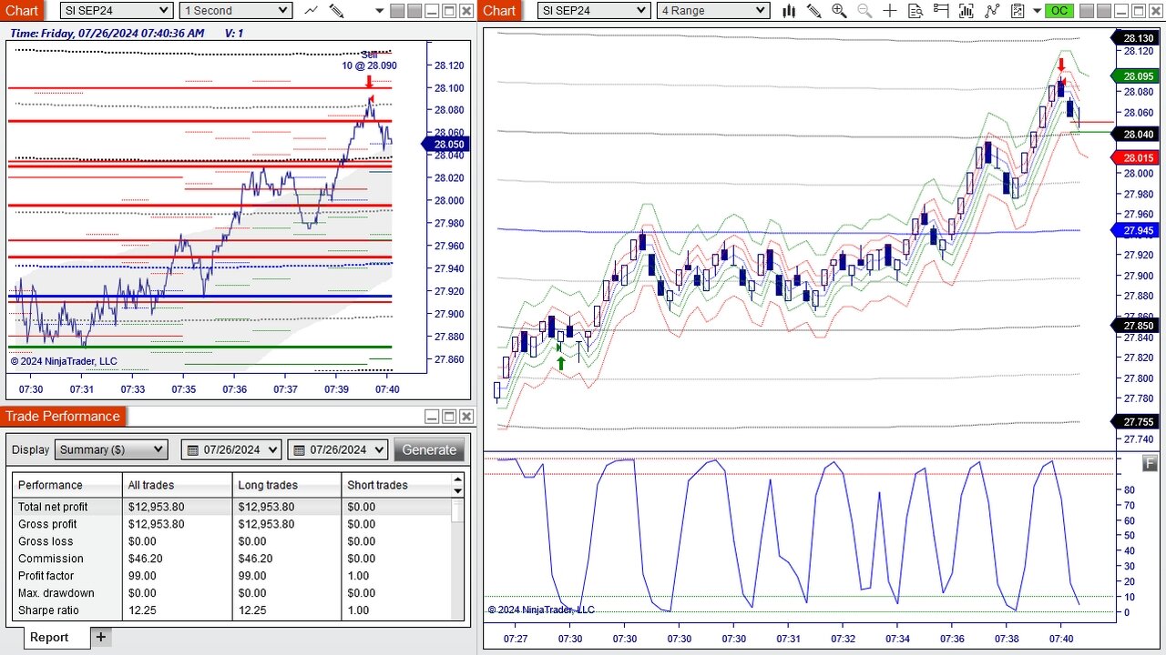Viewport: 1166px width, 655px height.
Task: Open 1 Second interval dropdown
Action: (x=235, y=11)
